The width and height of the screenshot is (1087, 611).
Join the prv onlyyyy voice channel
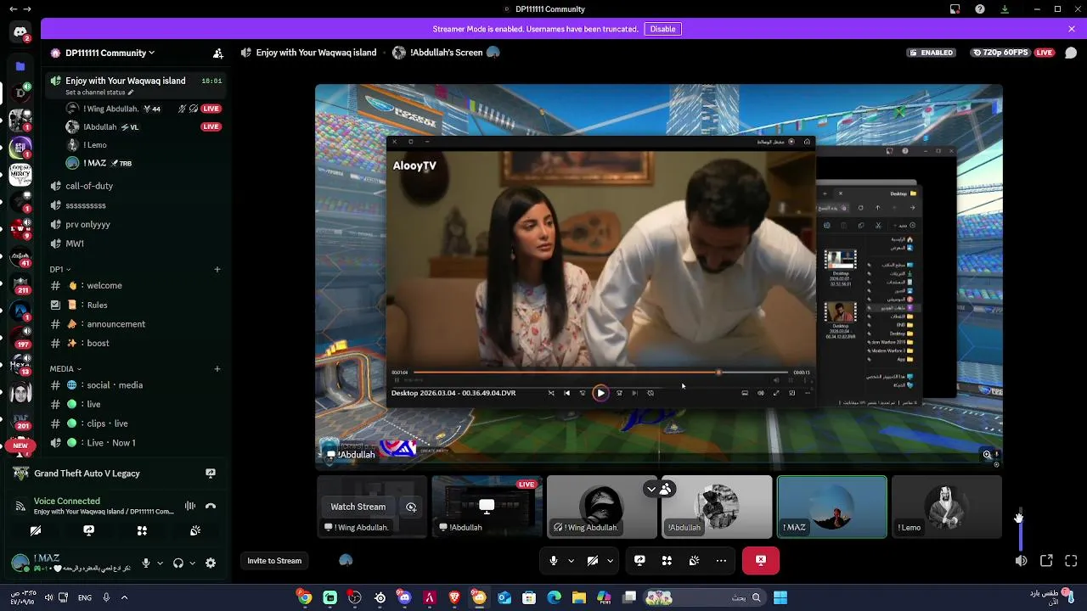[x=136, y=225]
